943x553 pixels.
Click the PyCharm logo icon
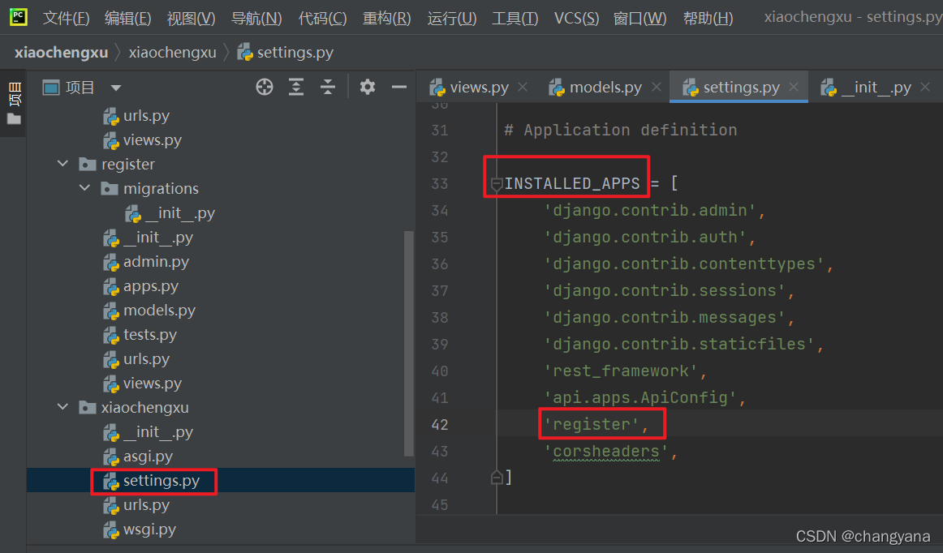(18, 17)
